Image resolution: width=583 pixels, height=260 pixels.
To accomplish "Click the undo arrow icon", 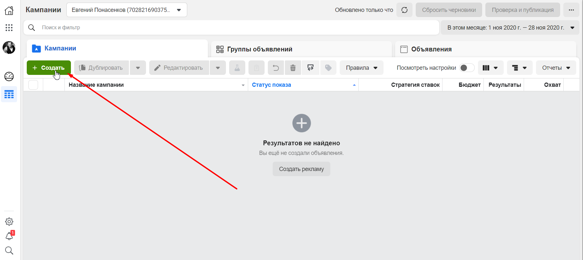I will [276, 68].
